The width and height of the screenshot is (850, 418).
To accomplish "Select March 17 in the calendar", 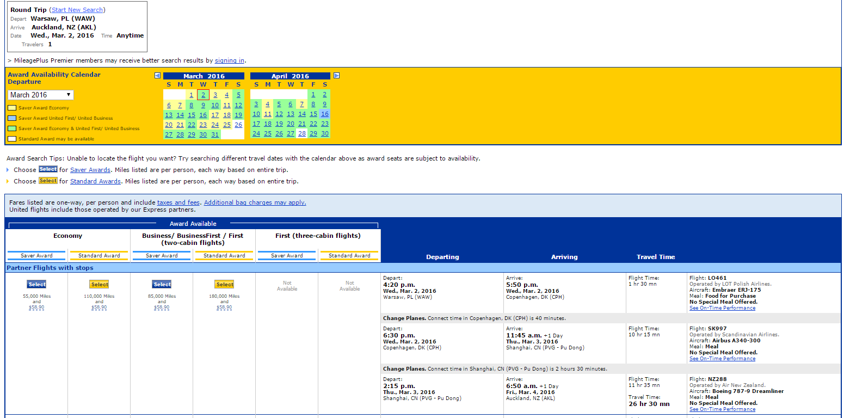I will coord(215,115).
